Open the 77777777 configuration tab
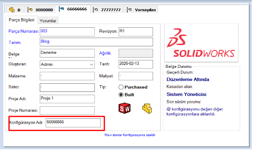253x151 pixels. [x=107, y=10]
